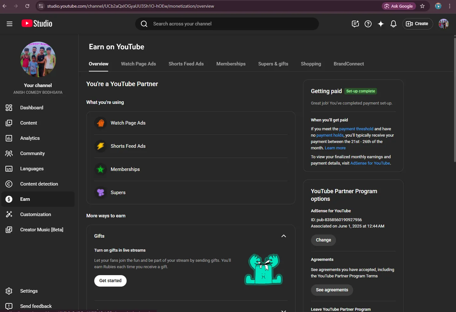Click the Supers purple icon
The width and height of the screenshot is (456, 312).
[101, 193]
